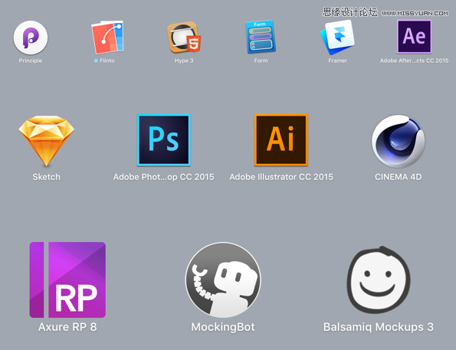This screenshot has width=456, height=350.
Task: Click the "Balsamiq Mockups 3" label text
Action: 379,327
